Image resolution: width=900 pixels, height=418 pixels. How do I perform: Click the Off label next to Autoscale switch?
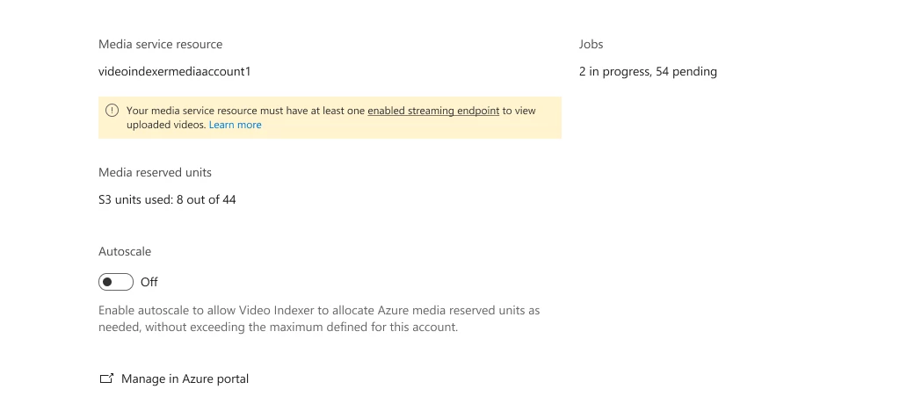click(149, 282)
